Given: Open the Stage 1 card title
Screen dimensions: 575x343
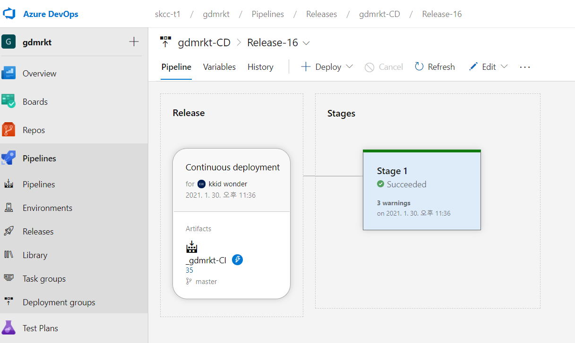Looking at the screenshot, I should 392,171.
